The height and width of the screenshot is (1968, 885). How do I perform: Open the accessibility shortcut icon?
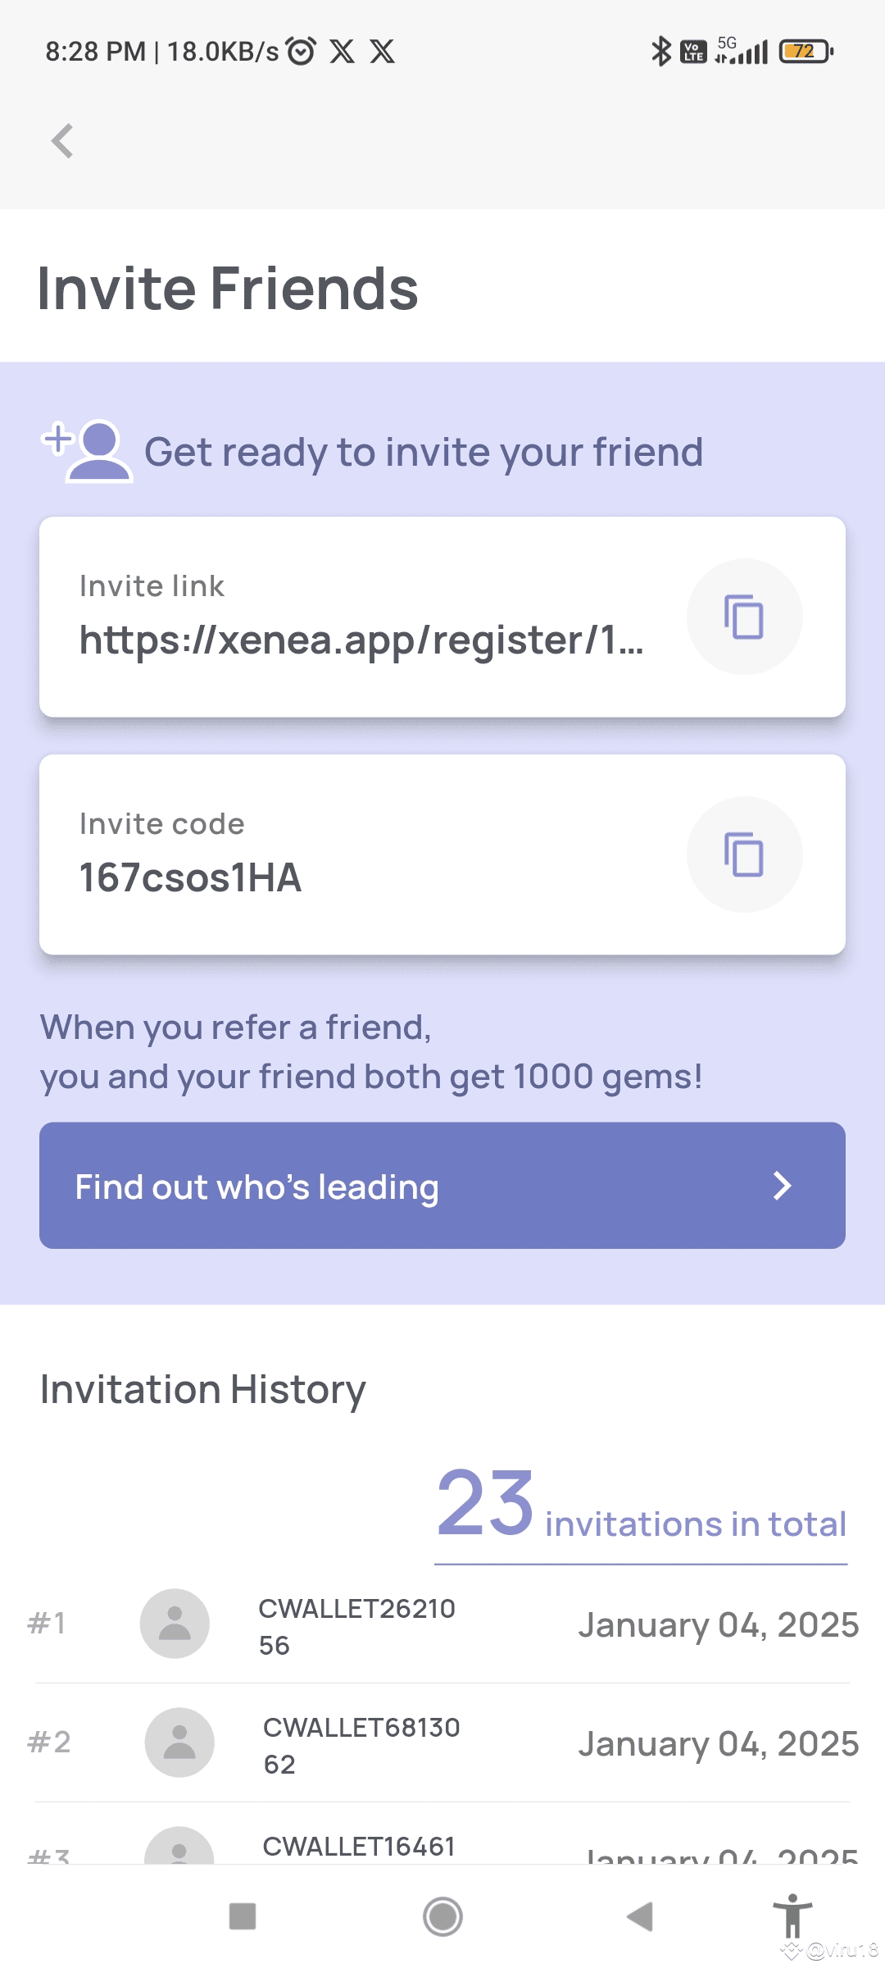[x=792, y=1916]
